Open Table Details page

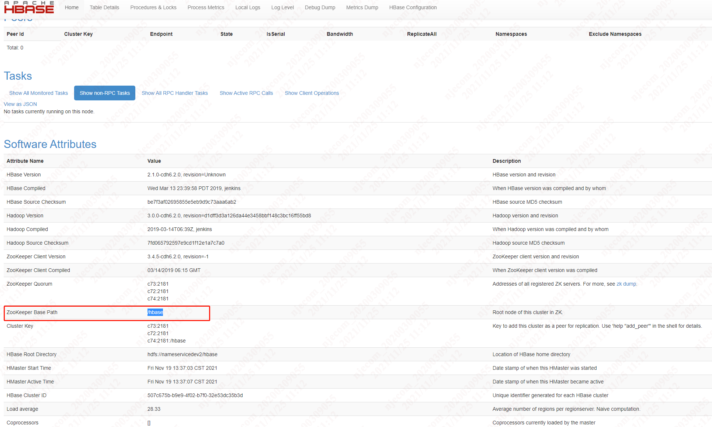point(104,7)
